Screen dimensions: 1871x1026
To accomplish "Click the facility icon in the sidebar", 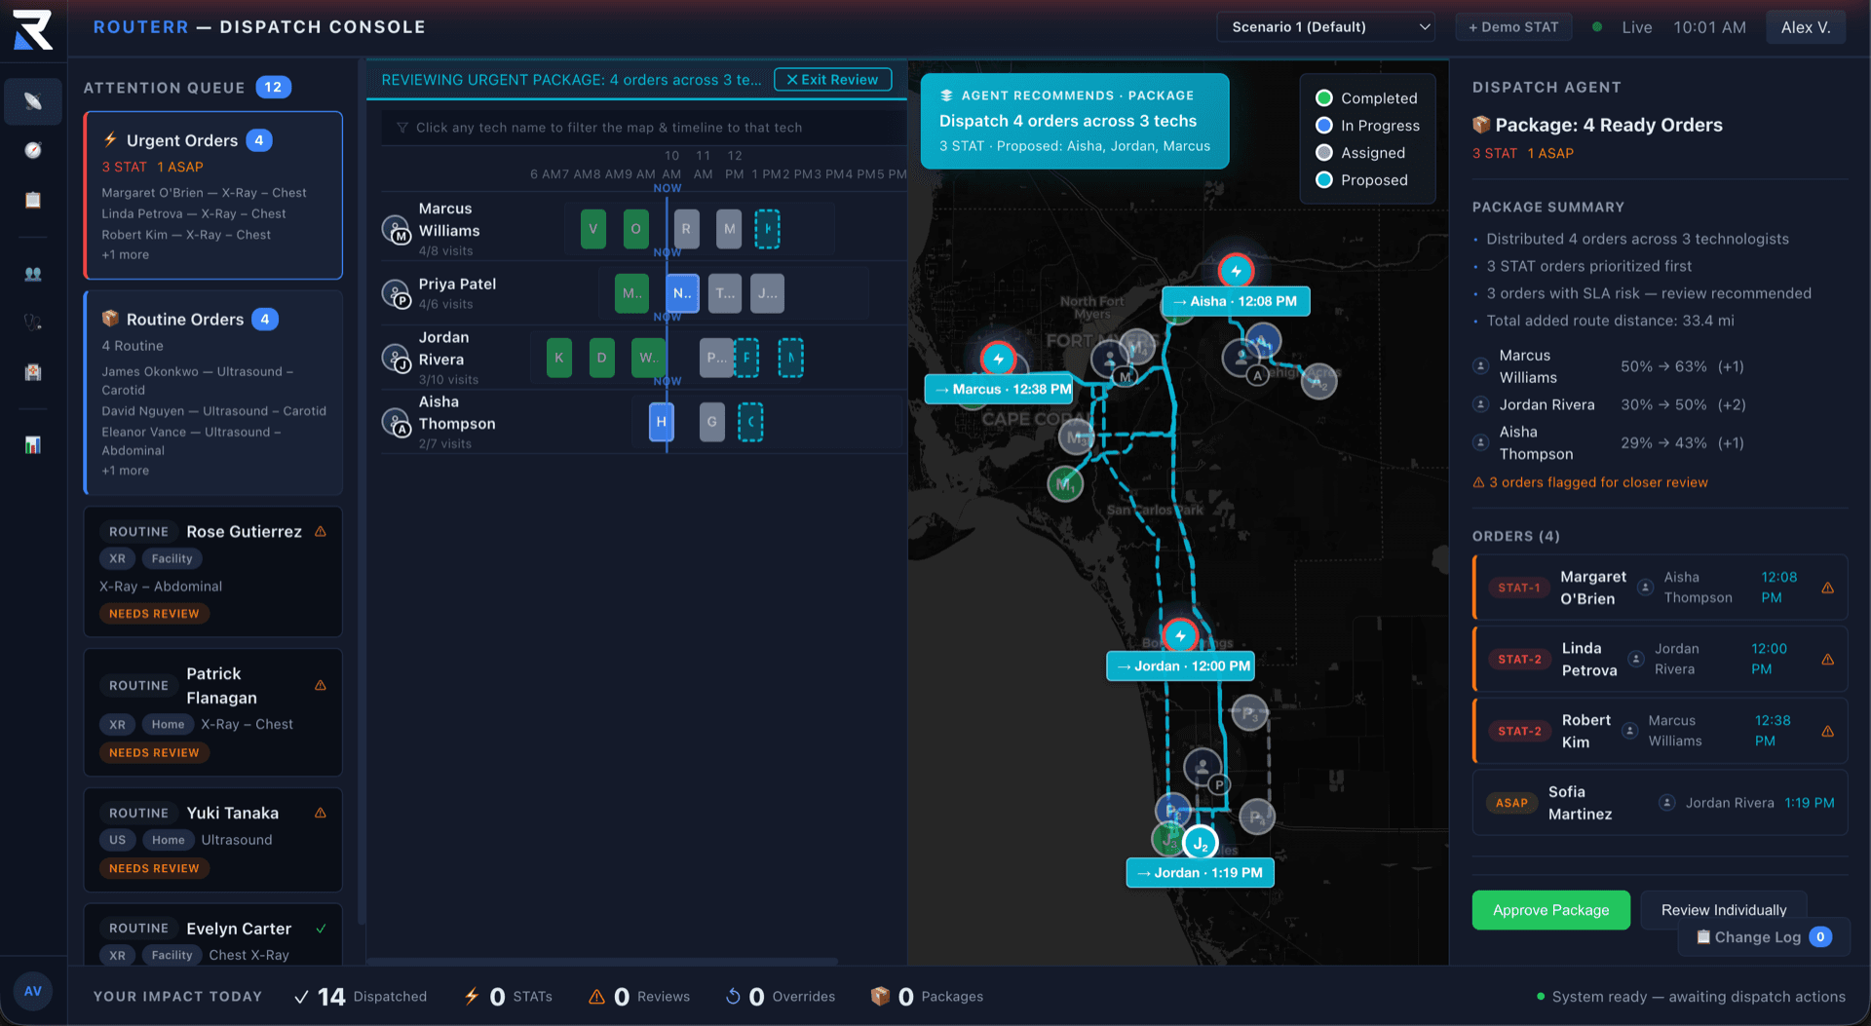I will [33, 372].
